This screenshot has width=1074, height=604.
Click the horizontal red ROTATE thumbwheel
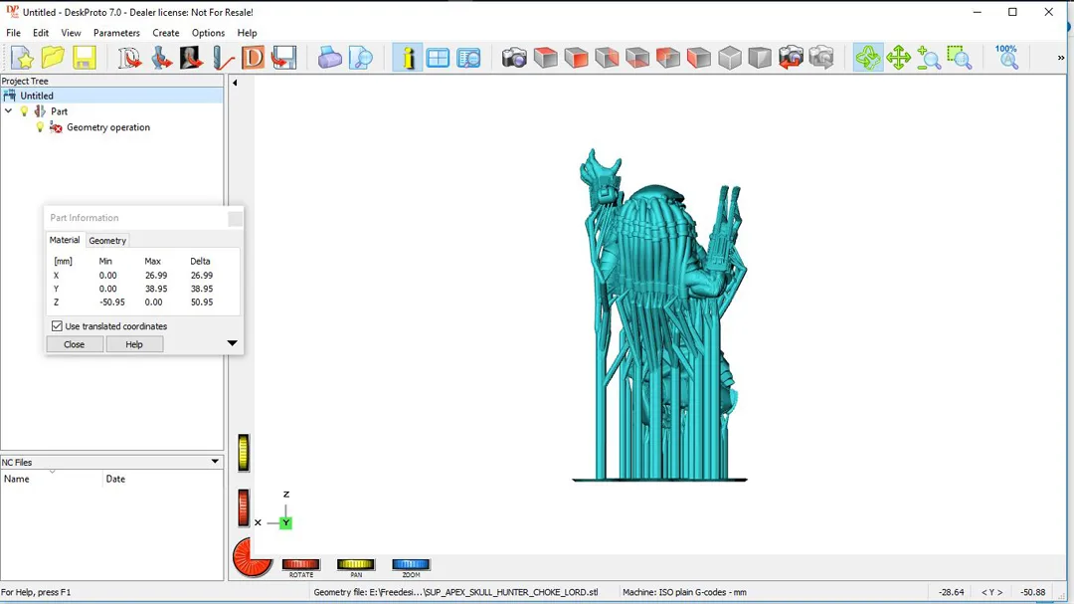point(300,564)
